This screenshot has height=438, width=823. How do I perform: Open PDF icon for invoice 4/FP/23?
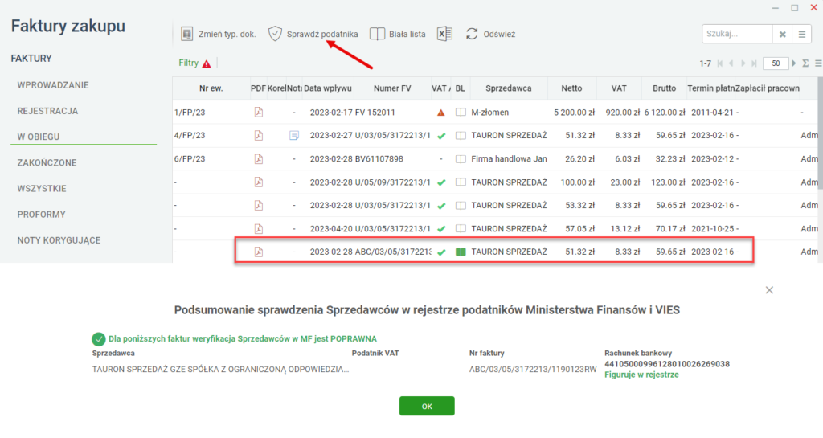[x=258, y=135]
